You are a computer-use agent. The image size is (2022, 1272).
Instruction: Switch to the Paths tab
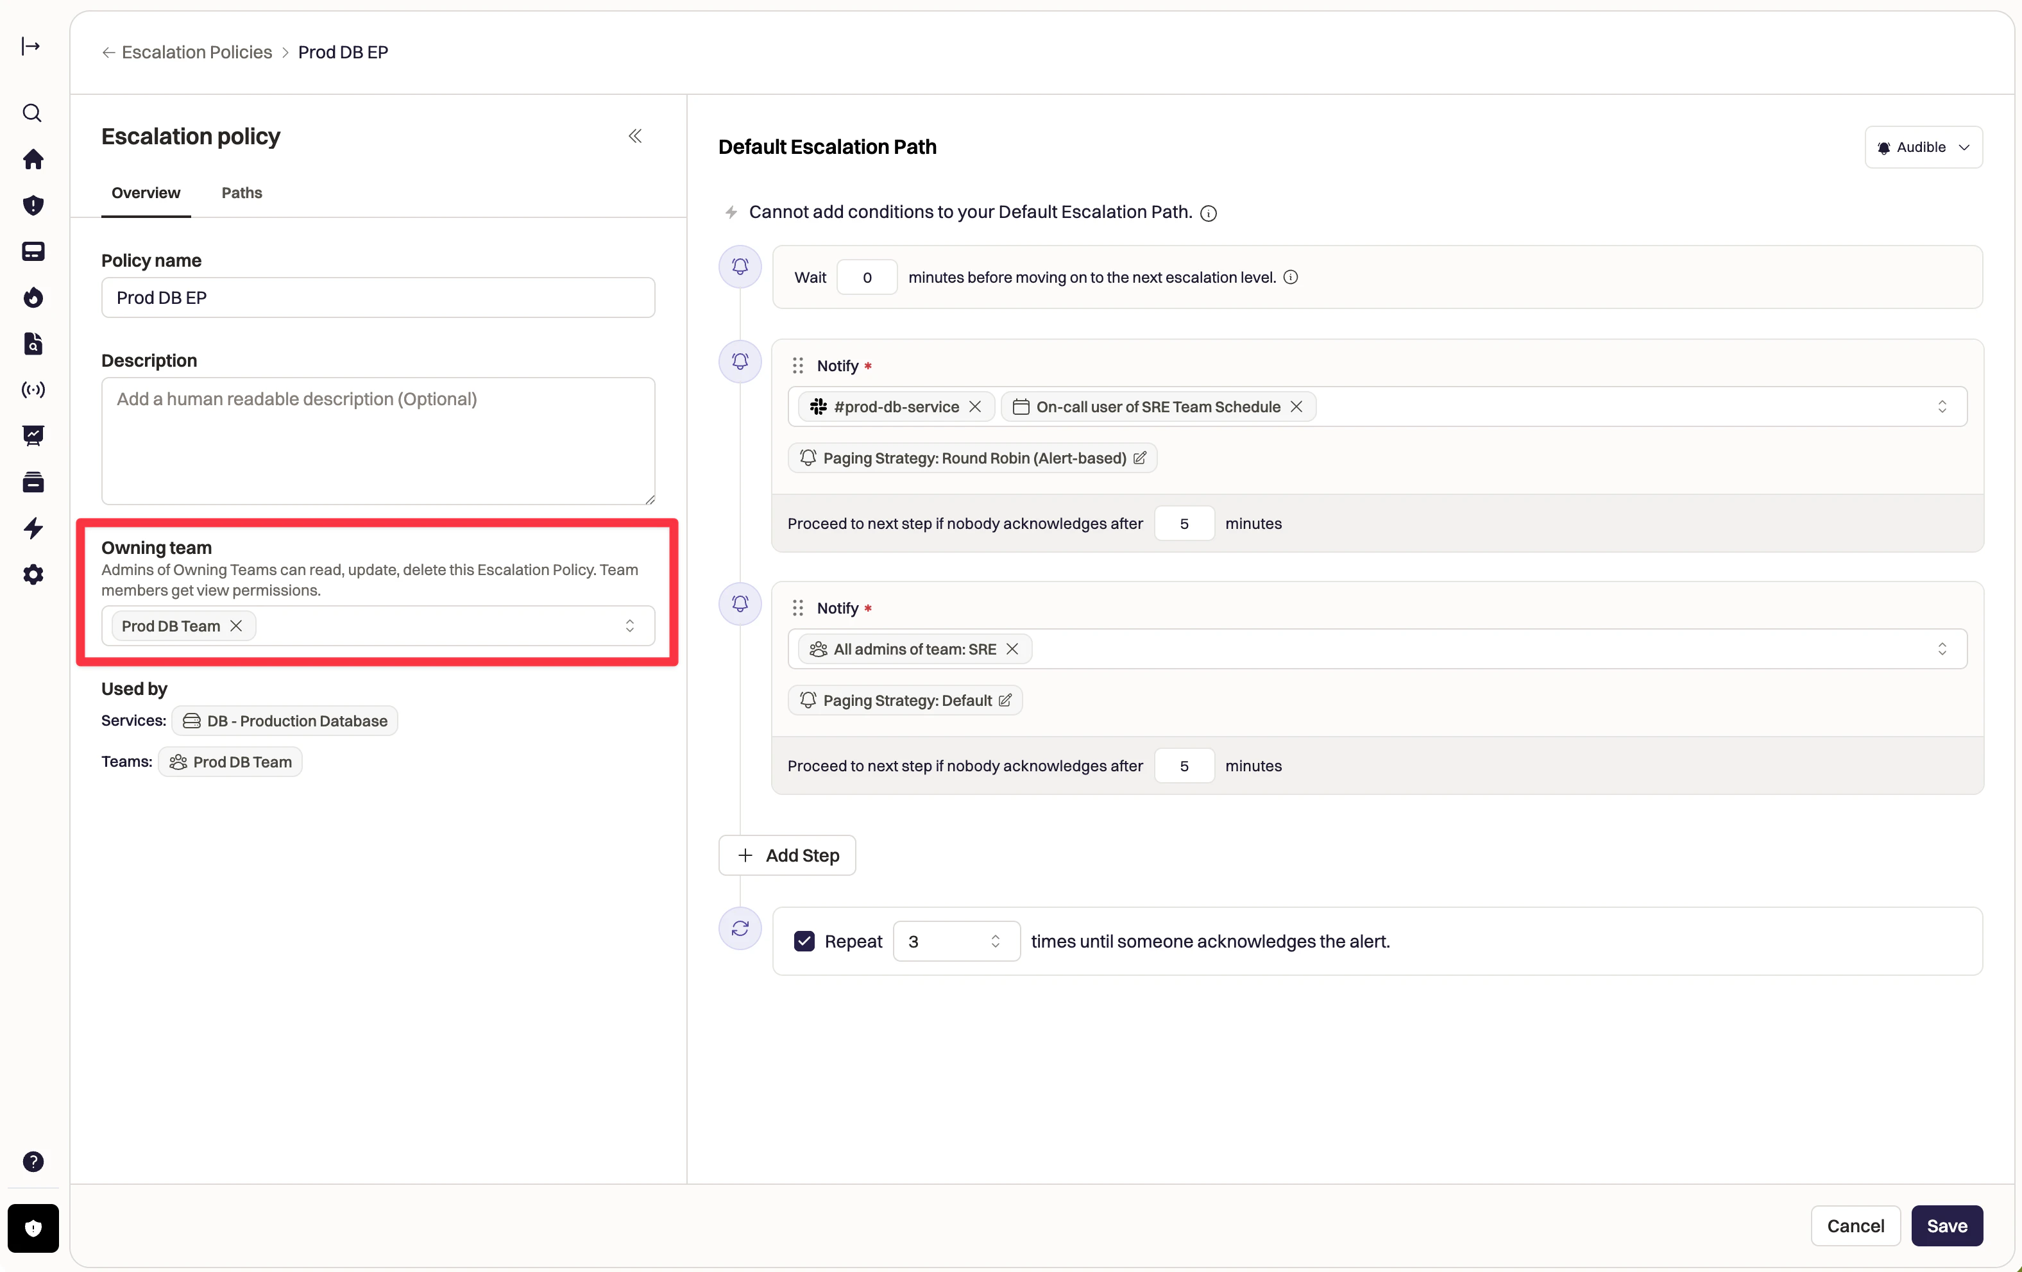241,193
